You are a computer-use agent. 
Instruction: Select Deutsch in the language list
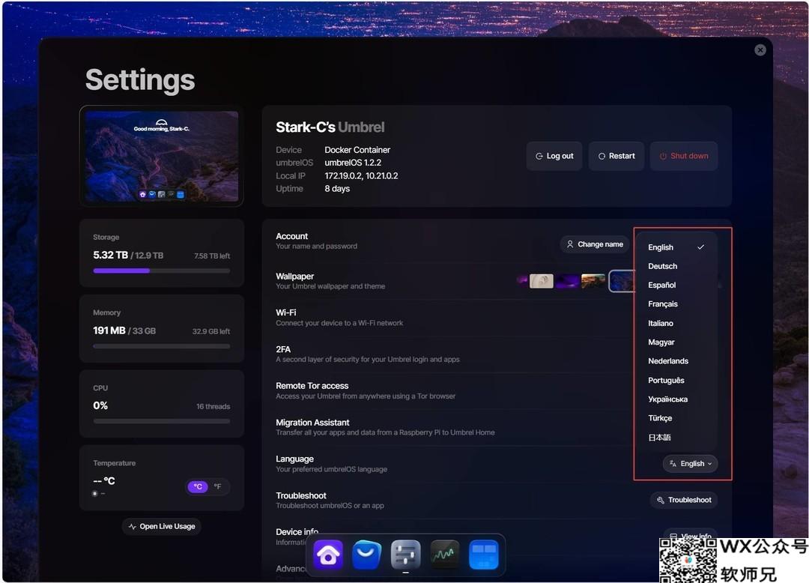click(x=676, y=266)
